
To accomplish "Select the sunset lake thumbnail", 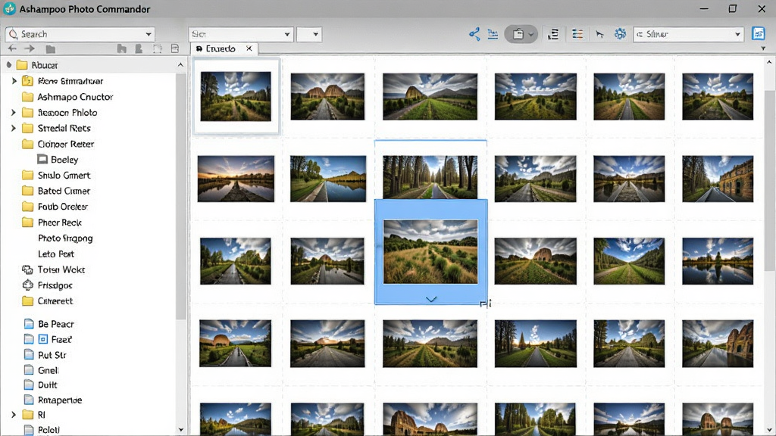I will pos(236,179).
